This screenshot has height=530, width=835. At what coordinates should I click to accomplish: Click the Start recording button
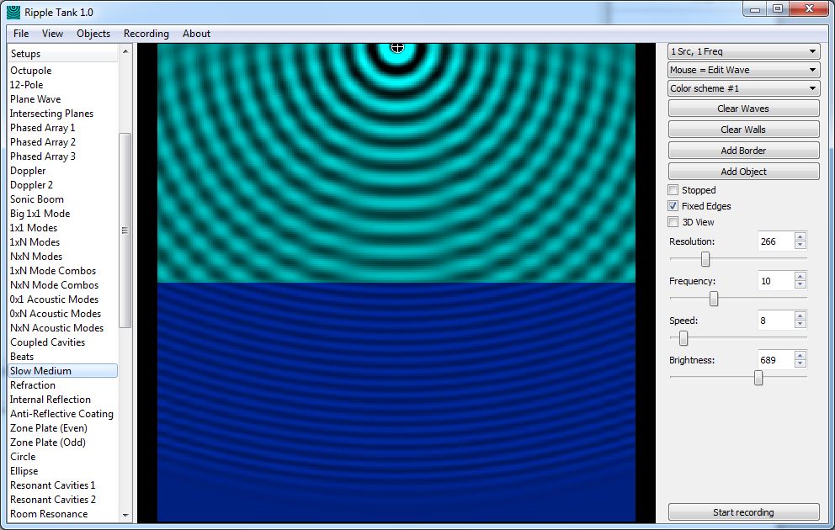point(743,512)
